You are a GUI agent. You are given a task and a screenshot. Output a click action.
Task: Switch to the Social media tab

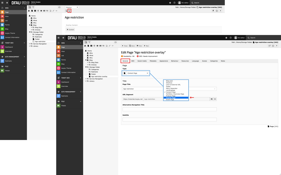[x=142, y=61]
